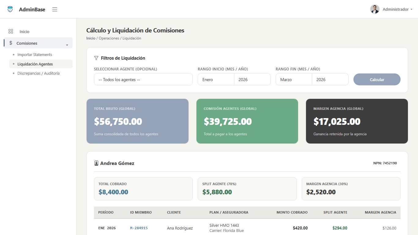Click the PERÍODO column header
The width and height of the screenshot is (418, 235).
click(x=106, y=212)
